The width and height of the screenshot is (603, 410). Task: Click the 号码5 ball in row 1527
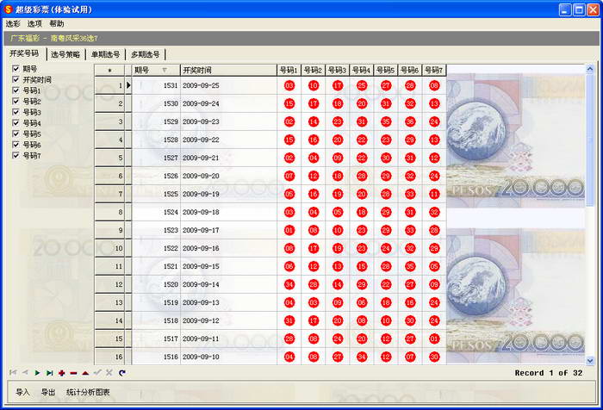pyautogui.click(x=386, y=158)
